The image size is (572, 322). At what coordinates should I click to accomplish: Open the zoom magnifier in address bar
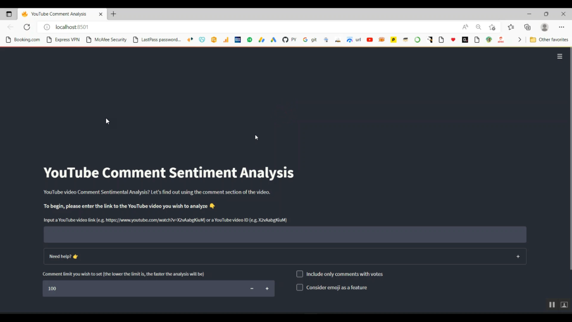(479, 27)
